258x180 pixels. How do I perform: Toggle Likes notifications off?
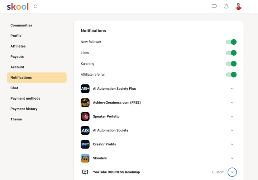(x=231, y=53)
